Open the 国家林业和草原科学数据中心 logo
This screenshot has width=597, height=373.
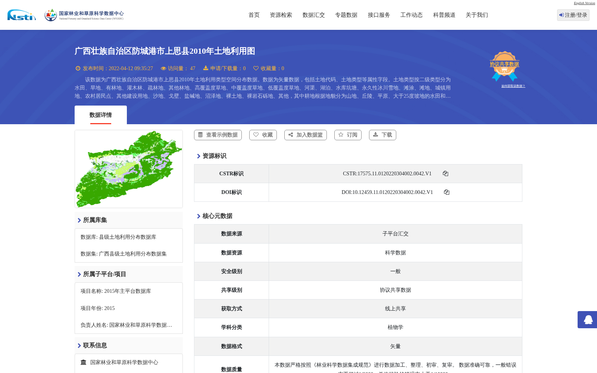84,15
